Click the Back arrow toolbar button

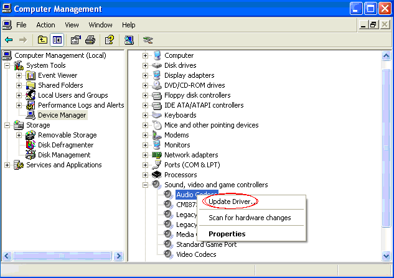(x=9, y=40)
